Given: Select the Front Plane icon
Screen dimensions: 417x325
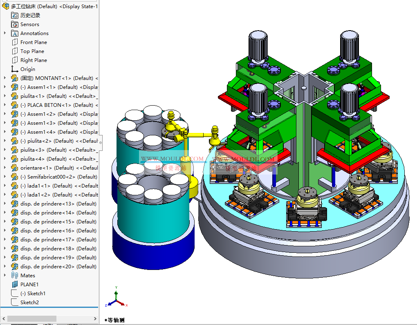Looking at the screenshot, I should pyautogui.click(x=15, y=42).
